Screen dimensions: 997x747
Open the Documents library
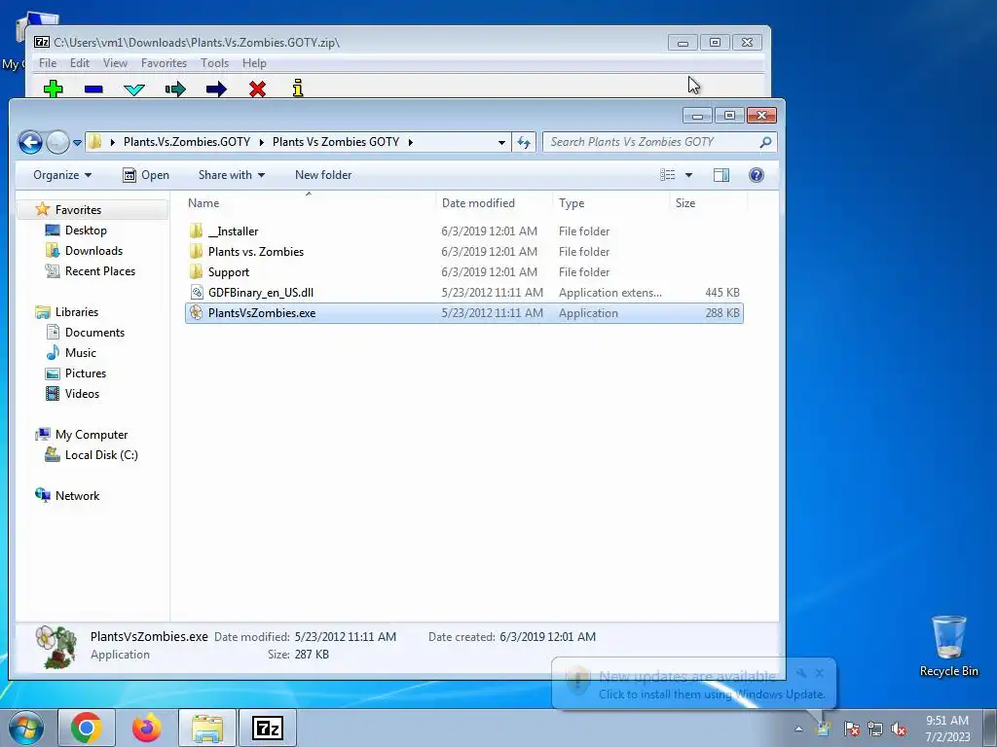[x=94, y=333]
